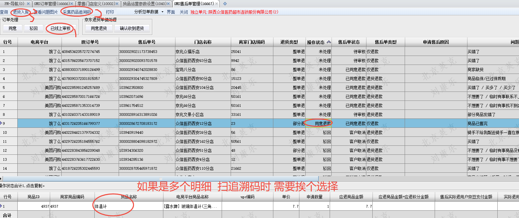Click 界面 in the toolbar
This screenshot has height=218, width=519.
coord(171,12)
